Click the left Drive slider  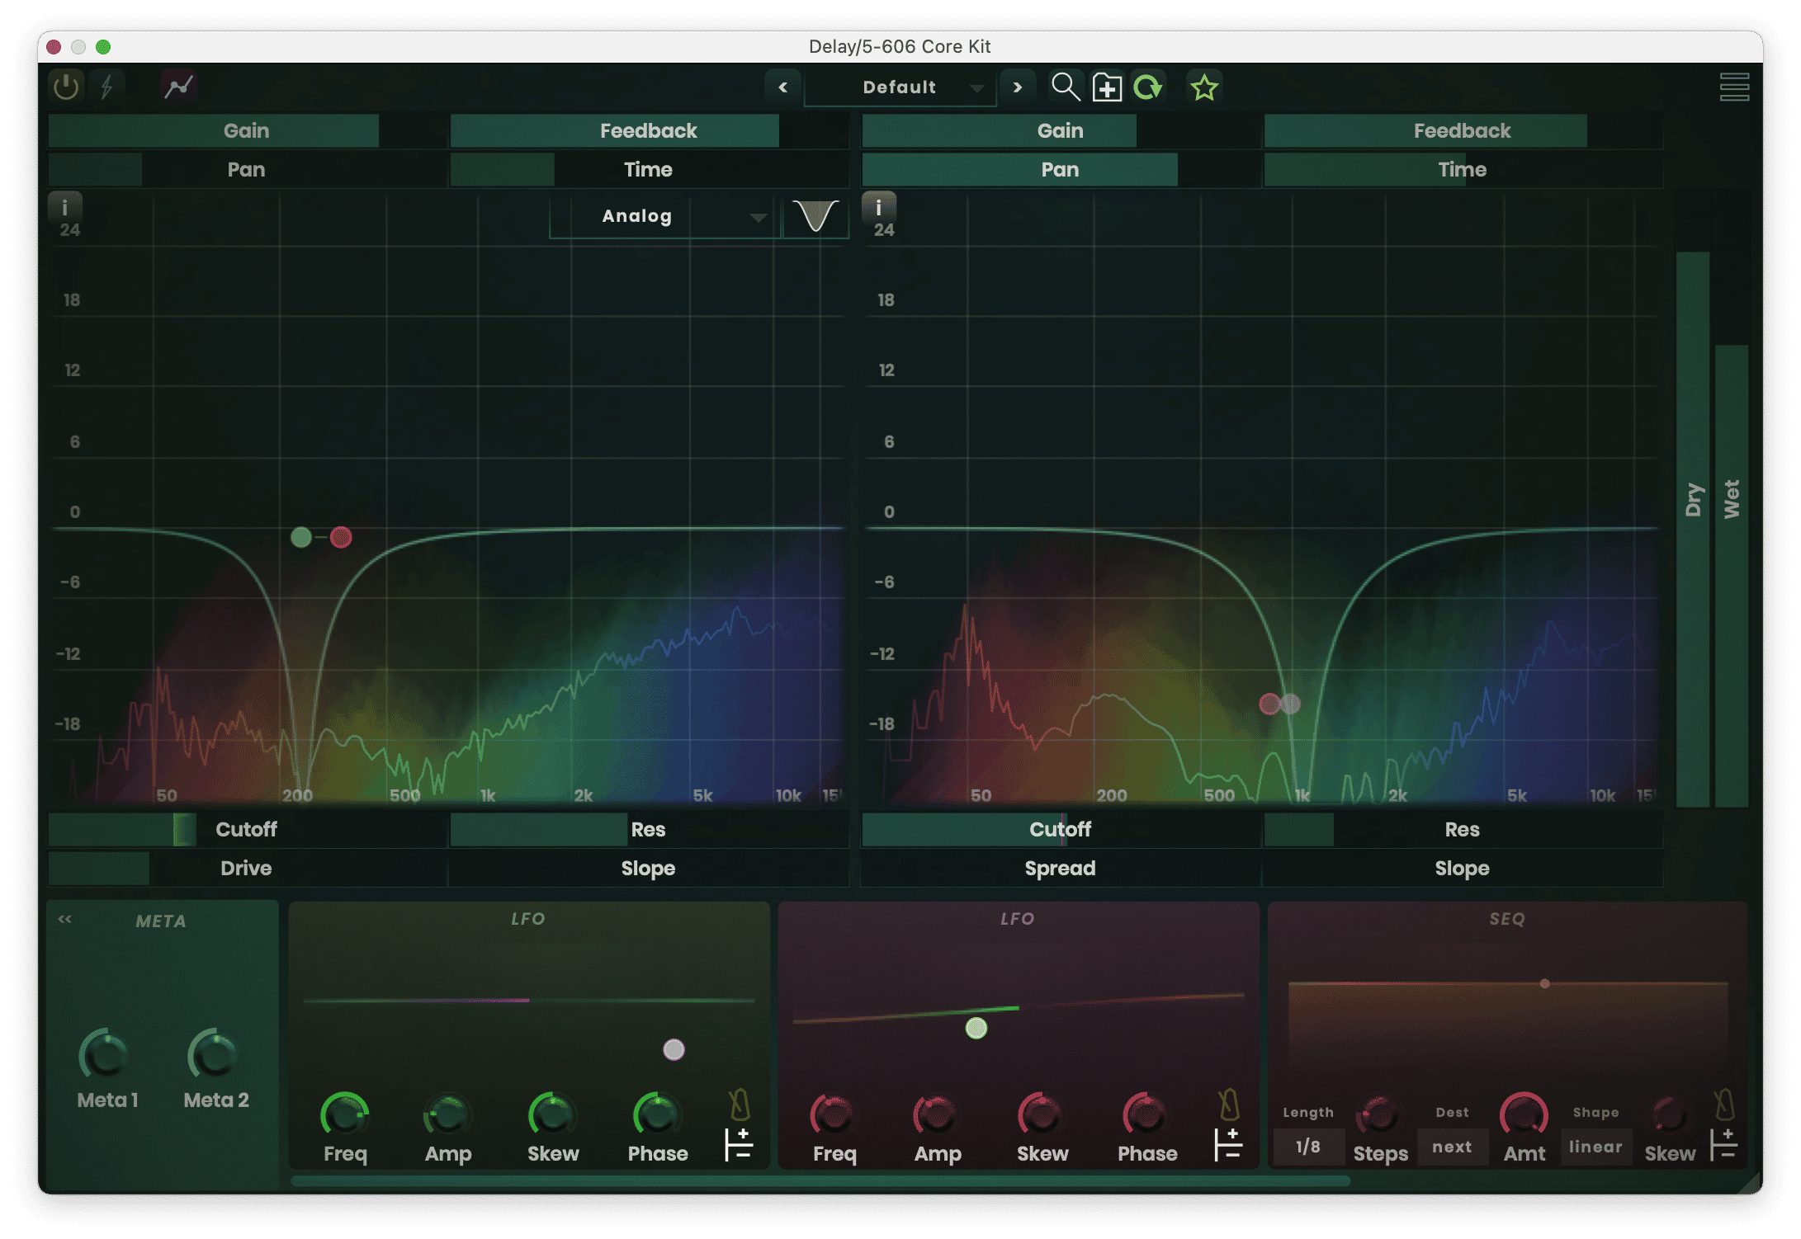[247, 868]
